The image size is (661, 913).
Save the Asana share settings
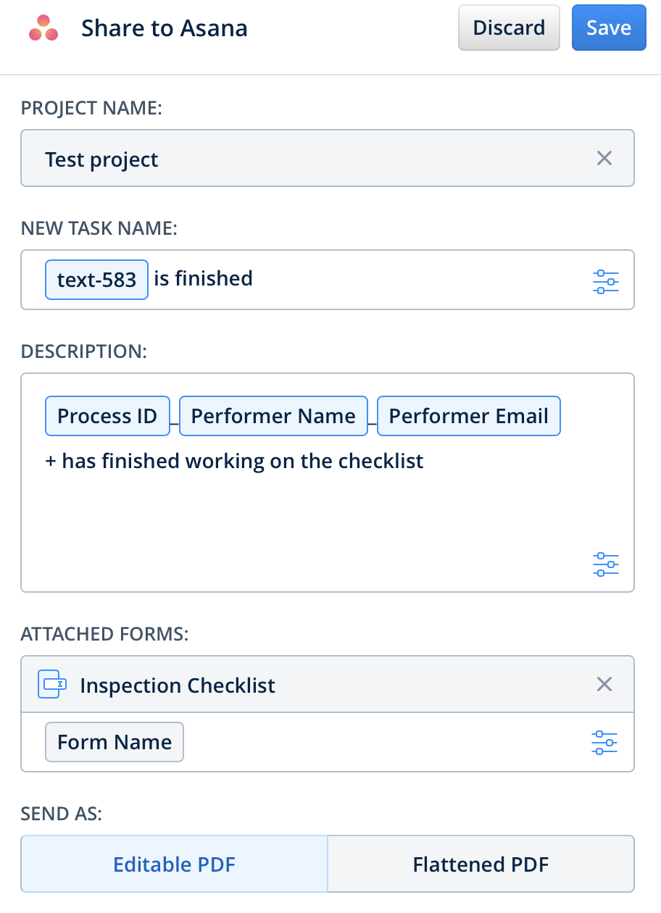coord(608,28)
